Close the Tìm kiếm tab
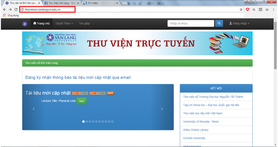Screen dimensions: 278x147 click(x=117, y=3)
